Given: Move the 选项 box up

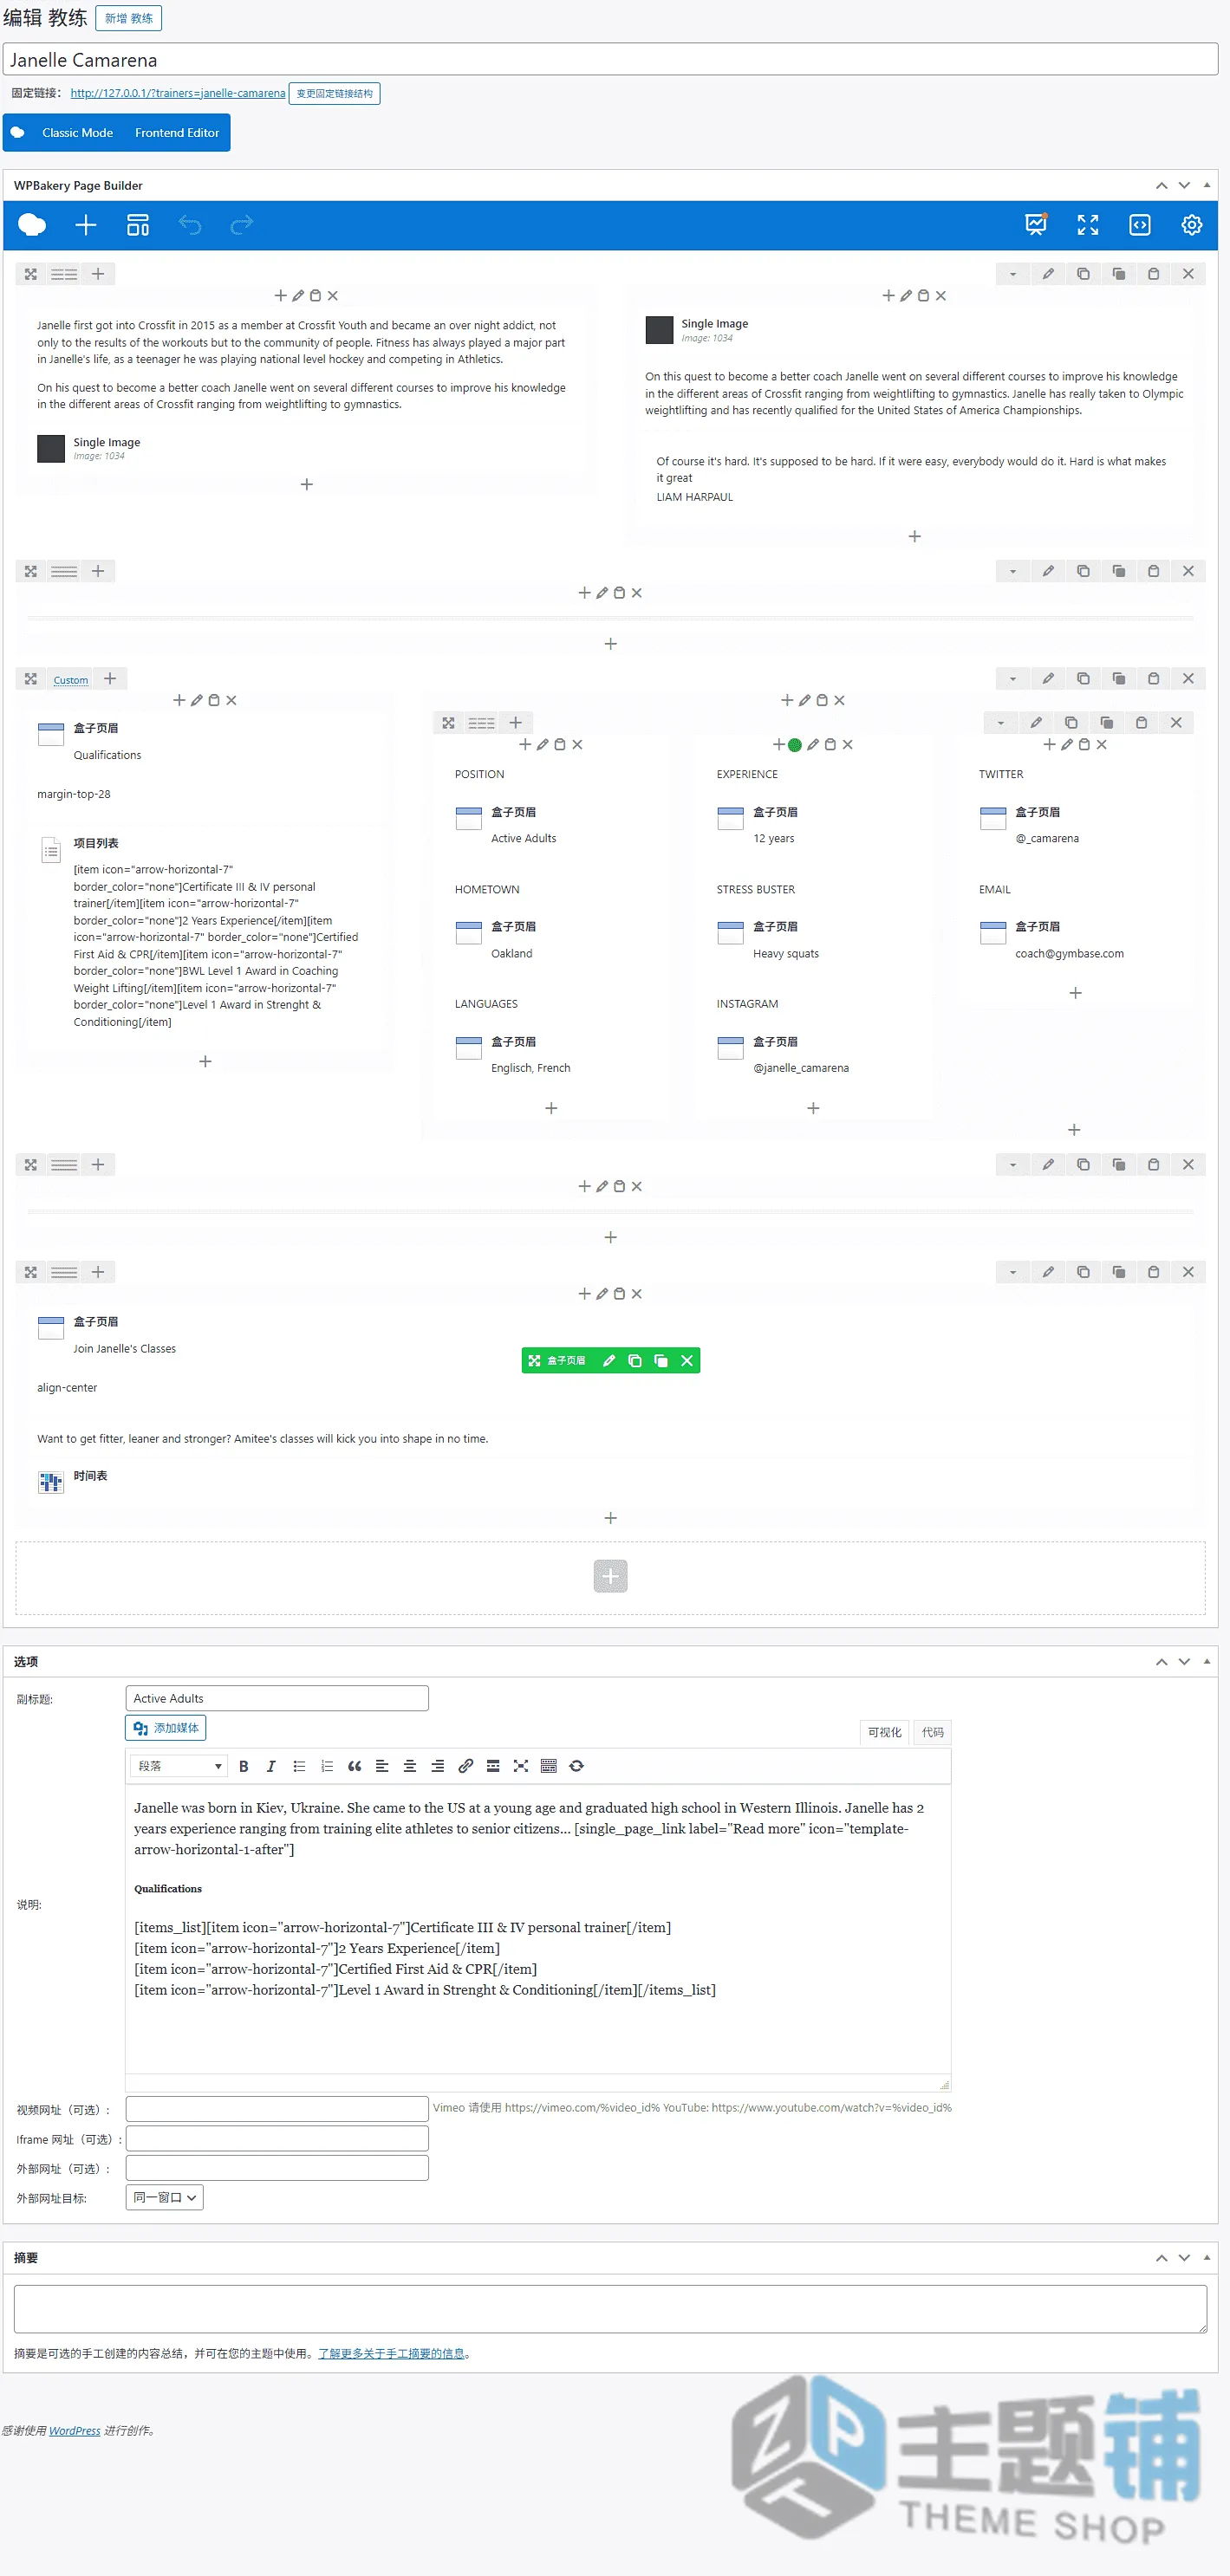Looking at the screenshot, I should (1161, 1661).
